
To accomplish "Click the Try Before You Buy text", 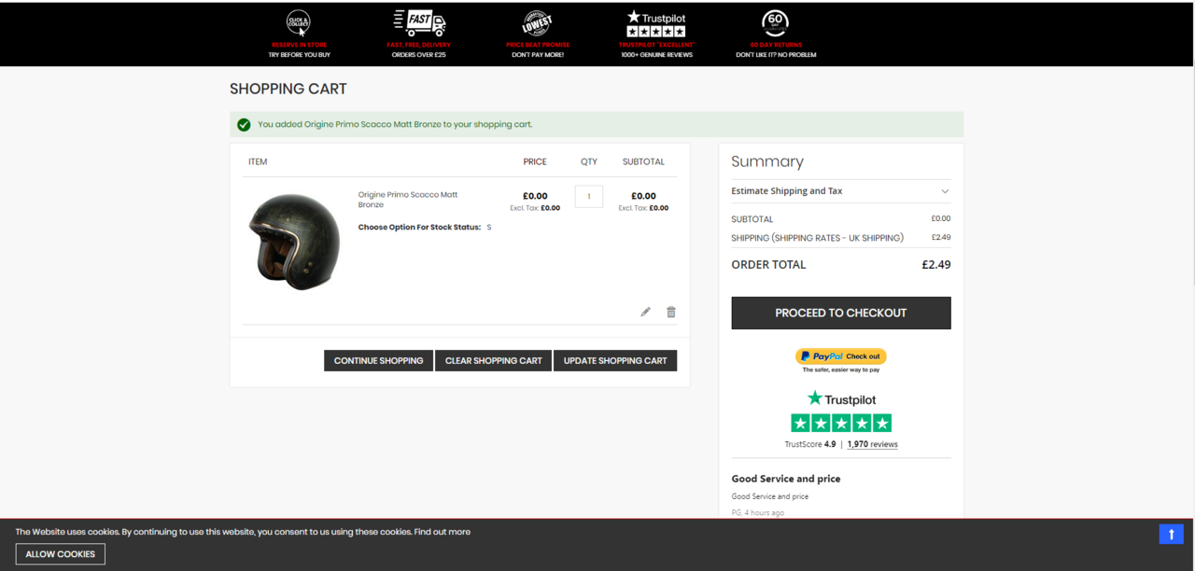I will click(x=300, y=55).
